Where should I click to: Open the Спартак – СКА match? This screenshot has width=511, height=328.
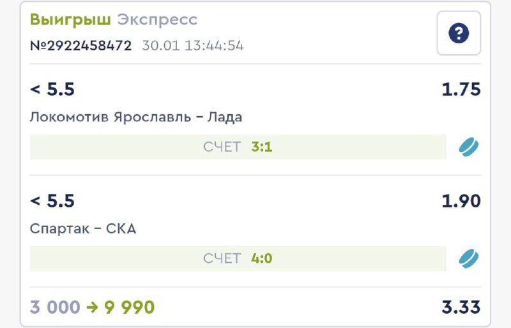83,229
